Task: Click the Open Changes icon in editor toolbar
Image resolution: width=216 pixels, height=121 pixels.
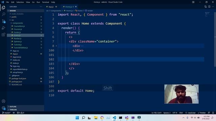Action: tap(206, 7)
